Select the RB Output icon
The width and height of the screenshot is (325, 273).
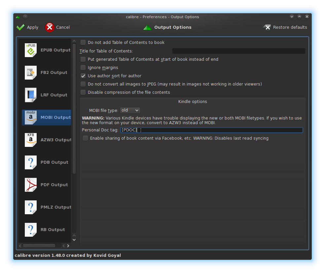[31, 230]
